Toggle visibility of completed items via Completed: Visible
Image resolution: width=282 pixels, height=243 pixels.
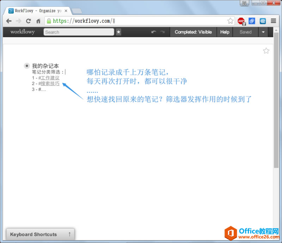tap(193, 32)
